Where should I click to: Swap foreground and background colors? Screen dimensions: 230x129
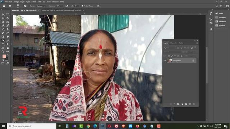pos(8,56)
